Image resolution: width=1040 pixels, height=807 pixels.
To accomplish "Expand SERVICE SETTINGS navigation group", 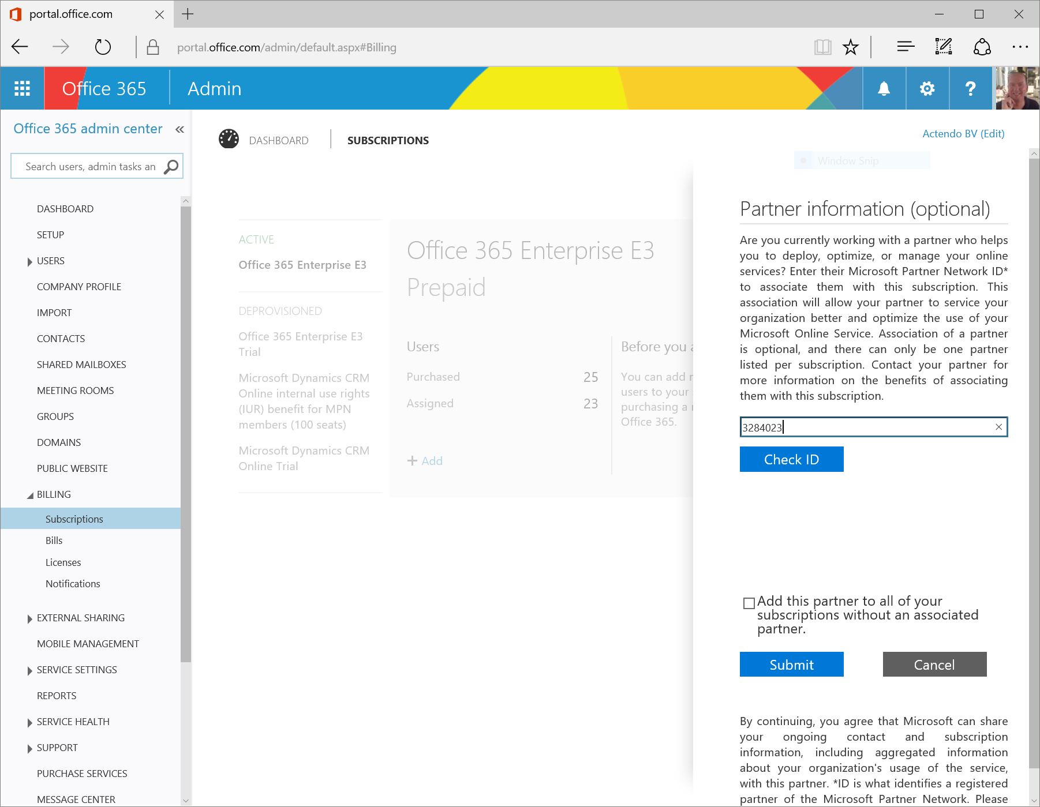I will (x=29, y=671).
